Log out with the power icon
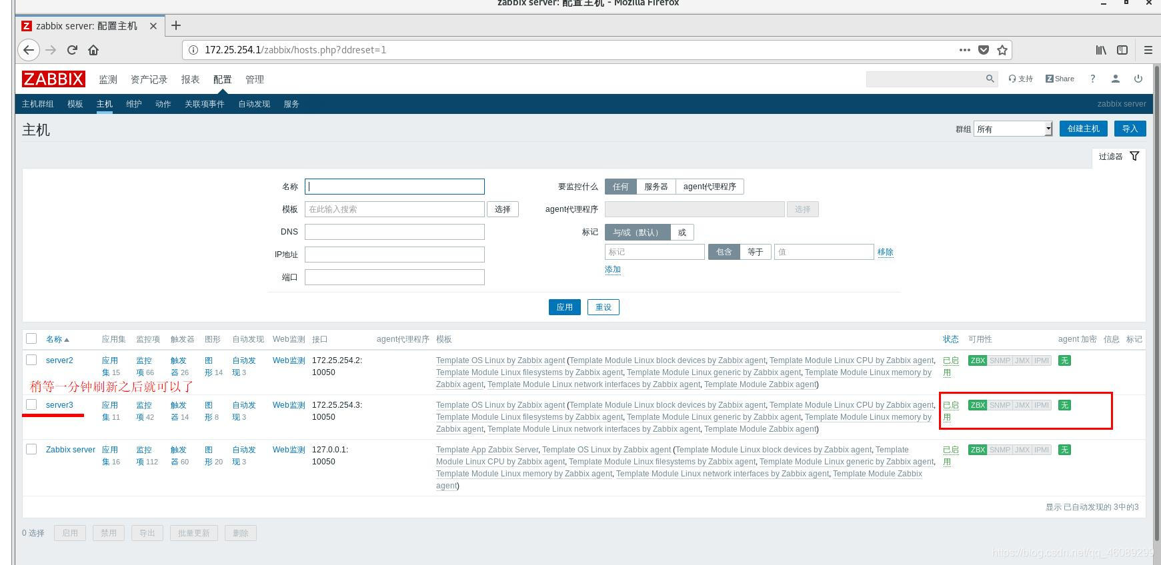 (1138, 79)
